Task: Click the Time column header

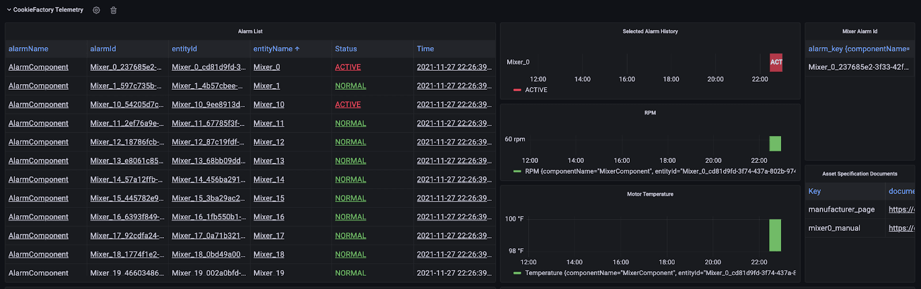Action: click(x=425, y=49)
